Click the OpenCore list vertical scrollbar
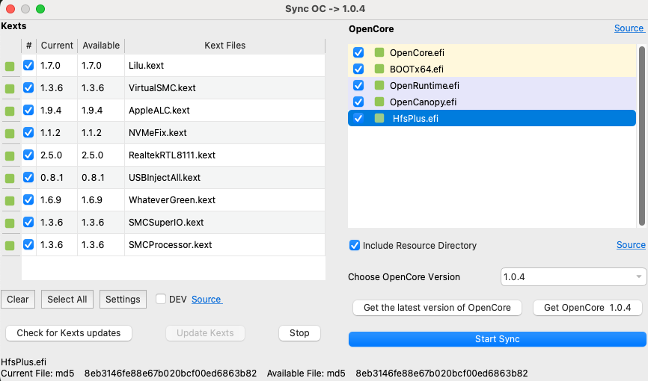648x381 pixels. click(641, 134)
